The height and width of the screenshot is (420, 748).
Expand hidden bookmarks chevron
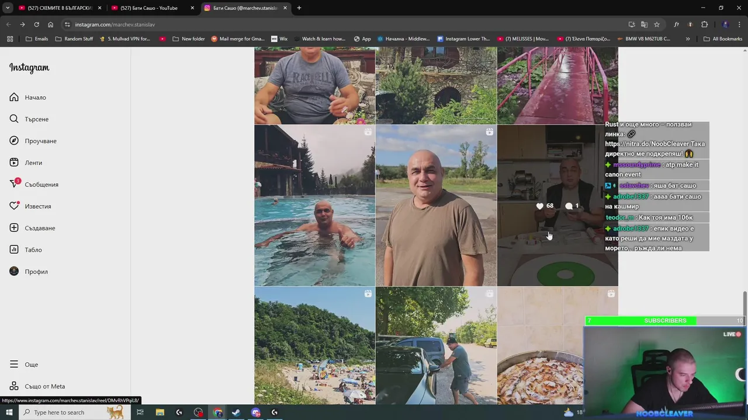click(x=688, y=39)
